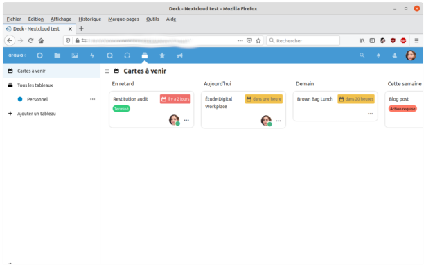Open Étude Digital Workplace card three-dot menu
The height and width of the screenshot is (267, 426).
278,121
